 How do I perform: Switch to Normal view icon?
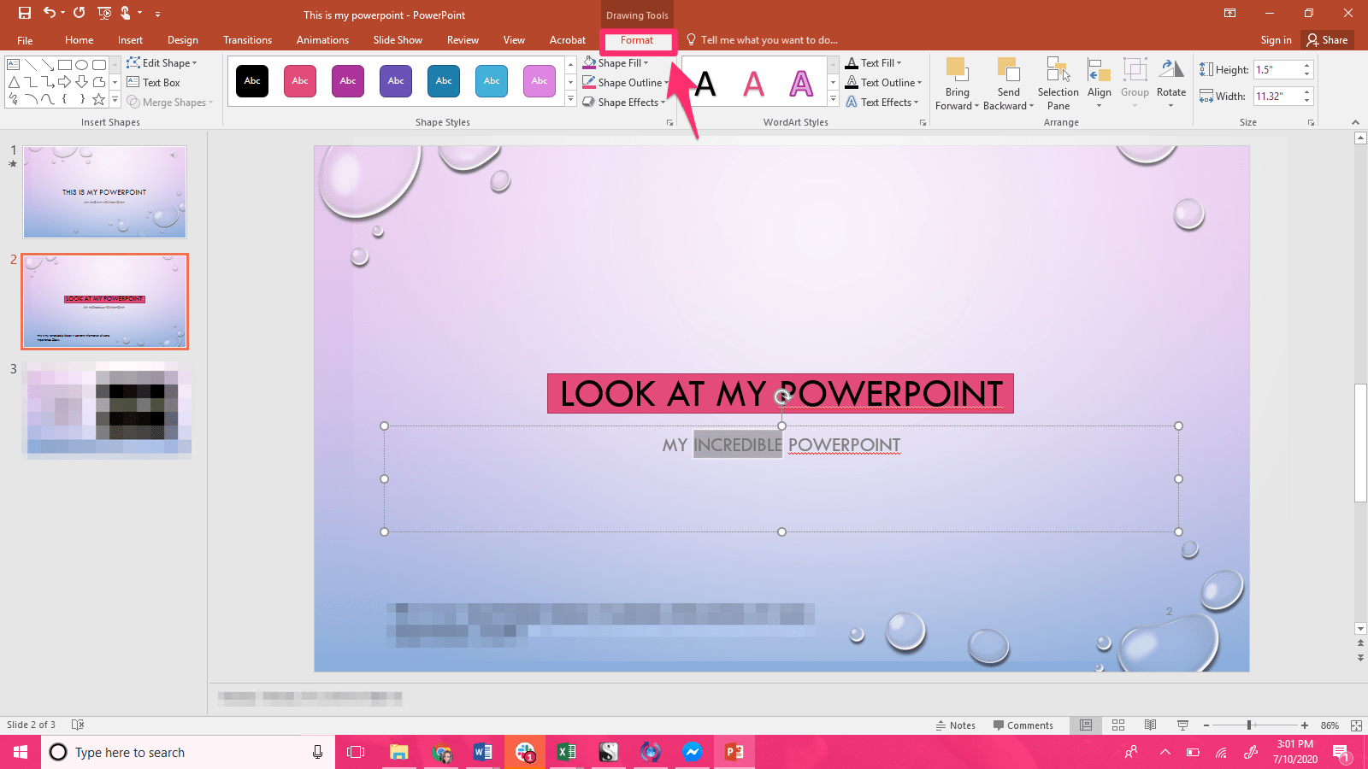[x=1086, y=725]
